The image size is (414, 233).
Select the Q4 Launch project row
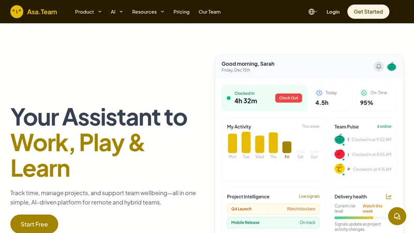click(x=273, y=209)
